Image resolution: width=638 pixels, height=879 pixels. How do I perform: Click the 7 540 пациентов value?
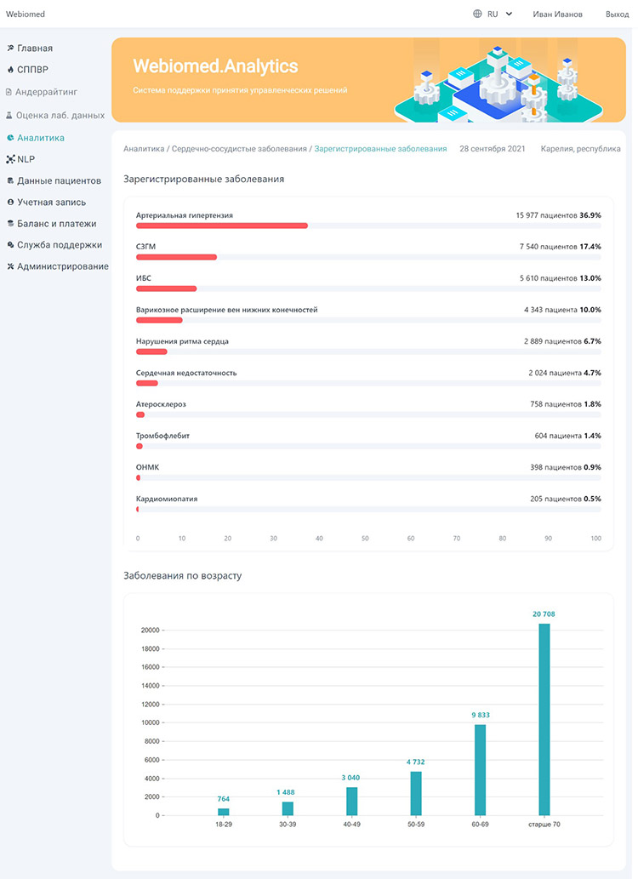coord(549,247)
